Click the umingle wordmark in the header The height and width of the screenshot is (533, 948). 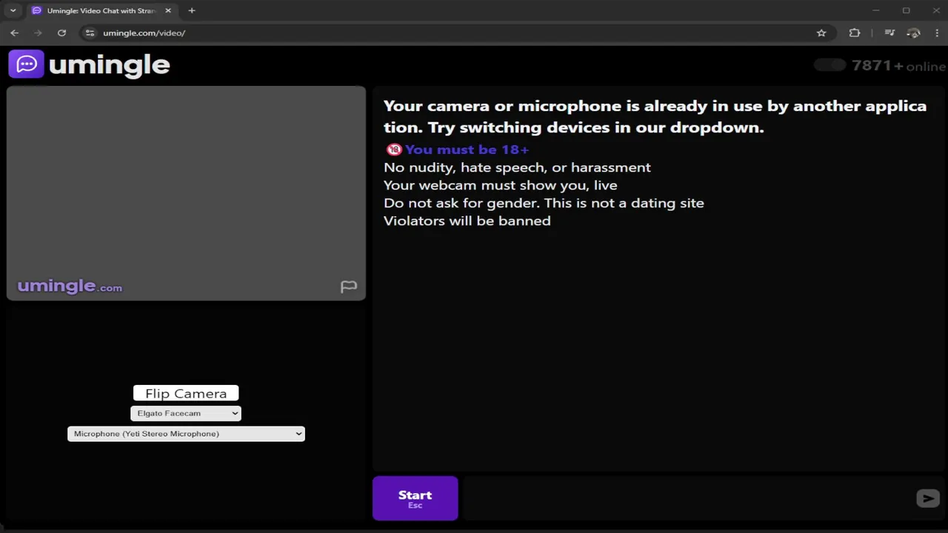pyautogui.click(x=109, y=65)
